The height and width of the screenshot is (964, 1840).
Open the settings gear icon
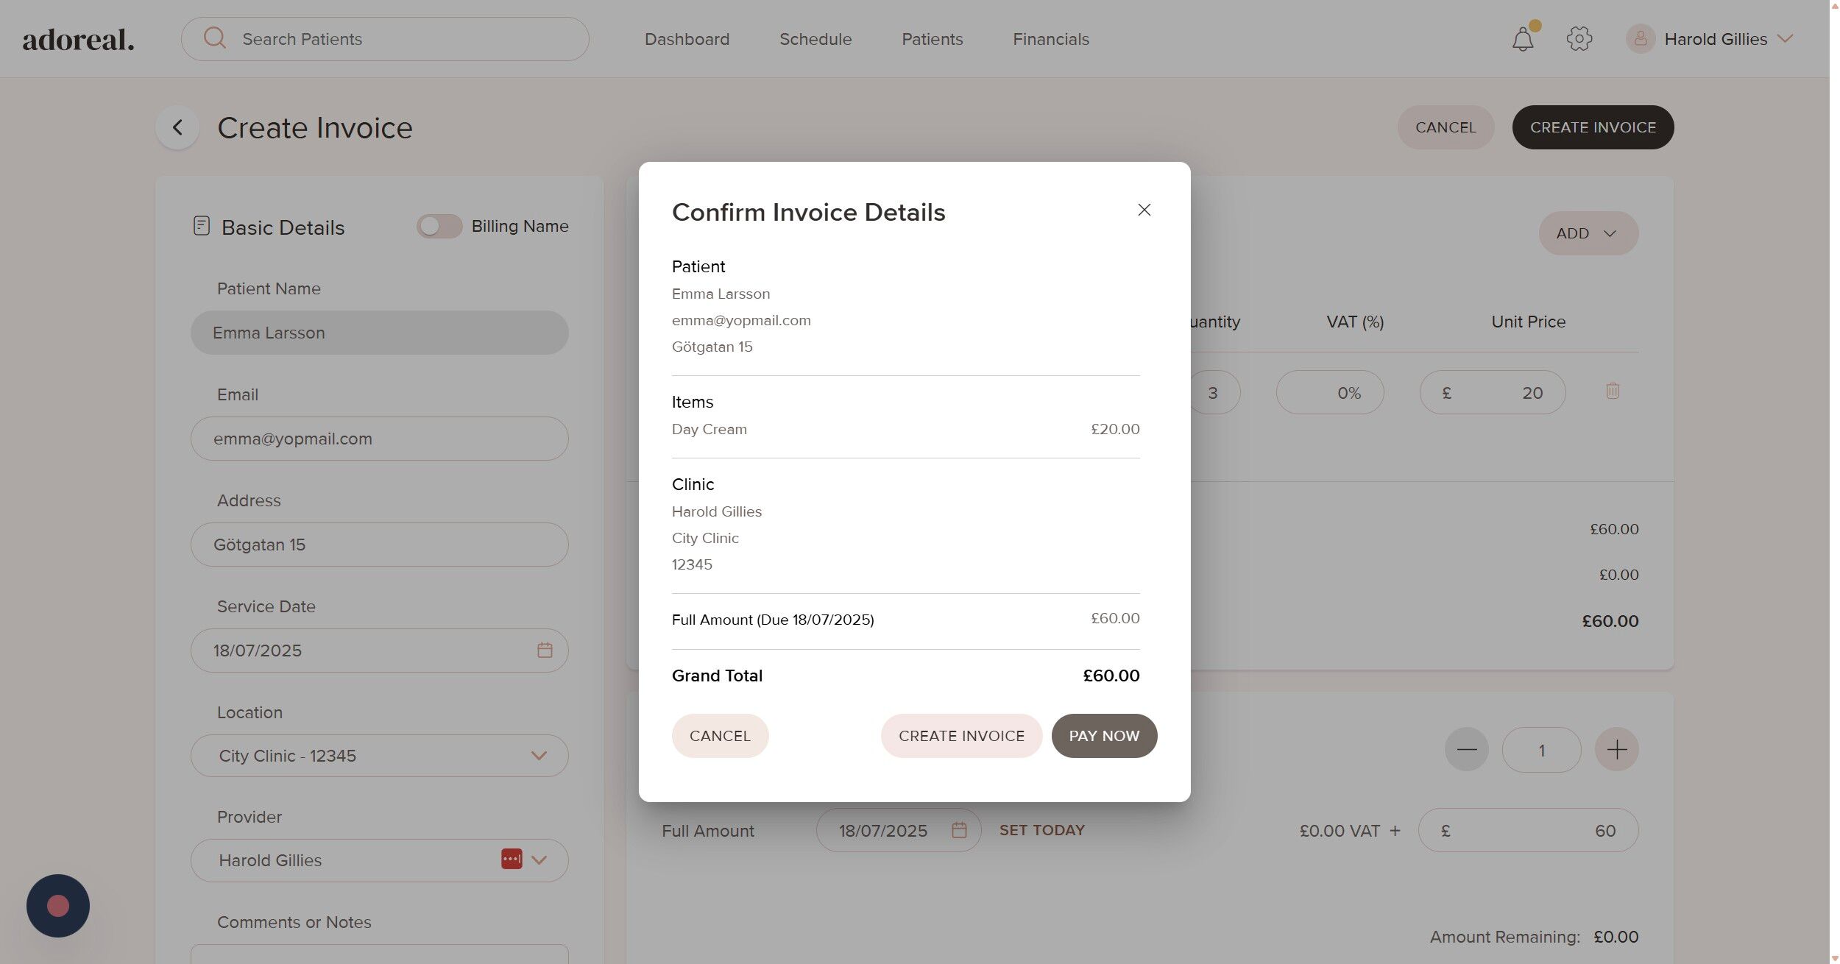click(1579, 39)
